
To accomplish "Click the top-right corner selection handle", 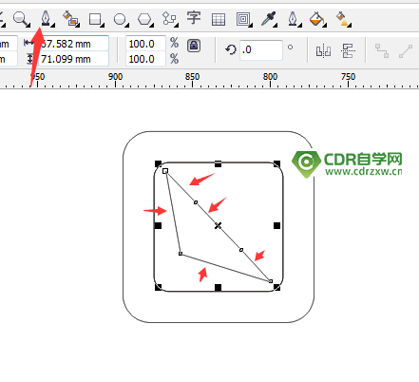I will click(276, 163).
